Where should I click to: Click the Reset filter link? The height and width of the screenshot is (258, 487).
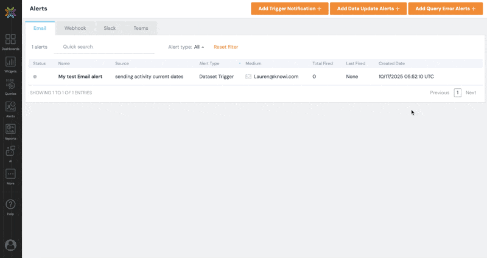pos(226,47)
